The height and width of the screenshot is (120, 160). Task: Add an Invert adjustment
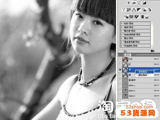point(126,17)
